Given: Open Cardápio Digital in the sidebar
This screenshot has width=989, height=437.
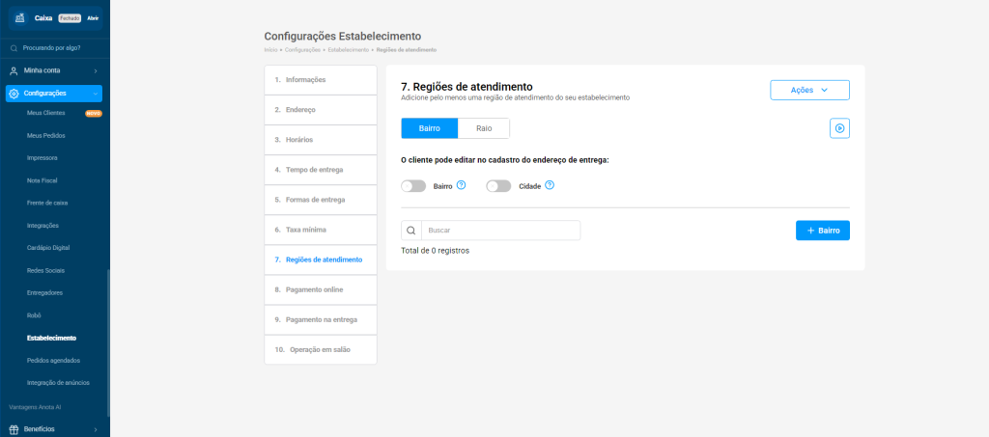Looking at the screenshot, I should (48, 248).
